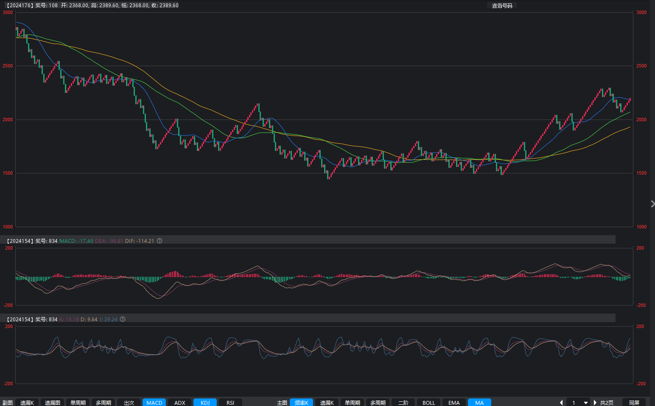The image size is (655, 406).
Task: Go to the previous page arrow
Action: [x=561, y=403]
